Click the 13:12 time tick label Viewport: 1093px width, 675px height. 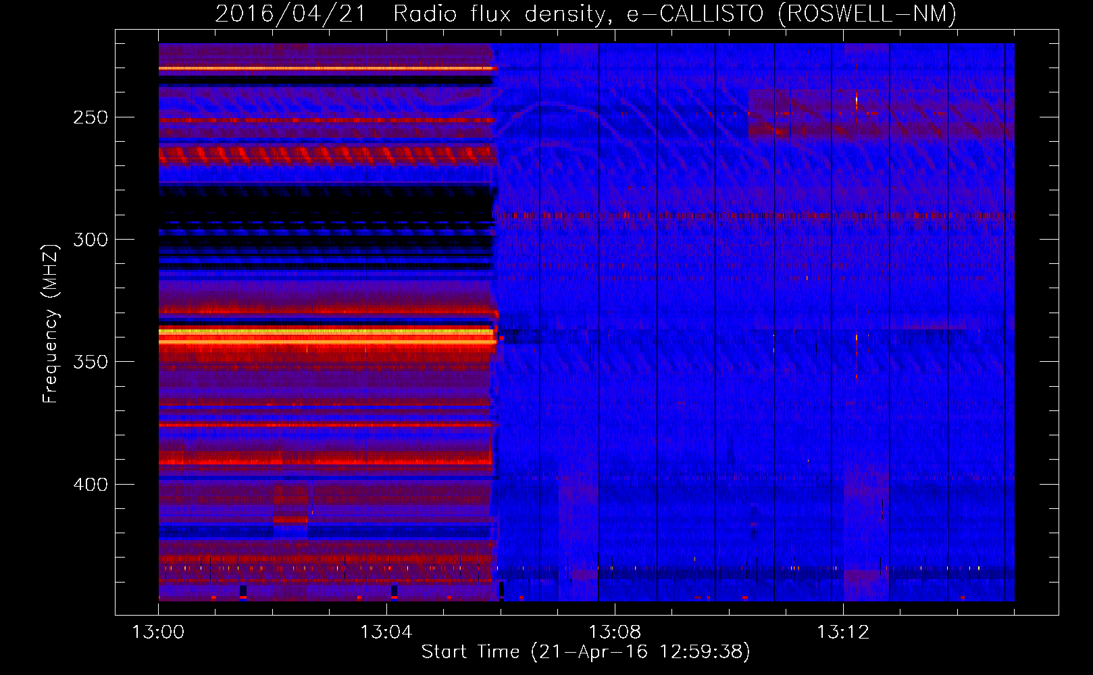[x=843, y=632]
